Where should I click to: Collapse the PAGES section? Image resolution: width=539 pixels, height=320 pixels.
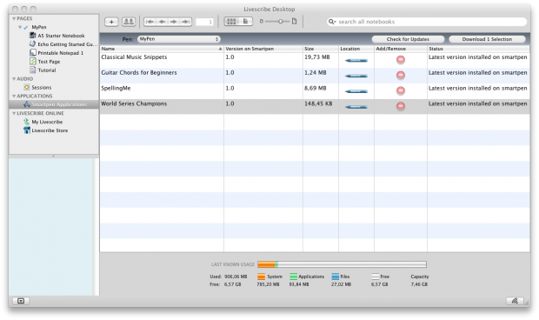pos(14,18)
